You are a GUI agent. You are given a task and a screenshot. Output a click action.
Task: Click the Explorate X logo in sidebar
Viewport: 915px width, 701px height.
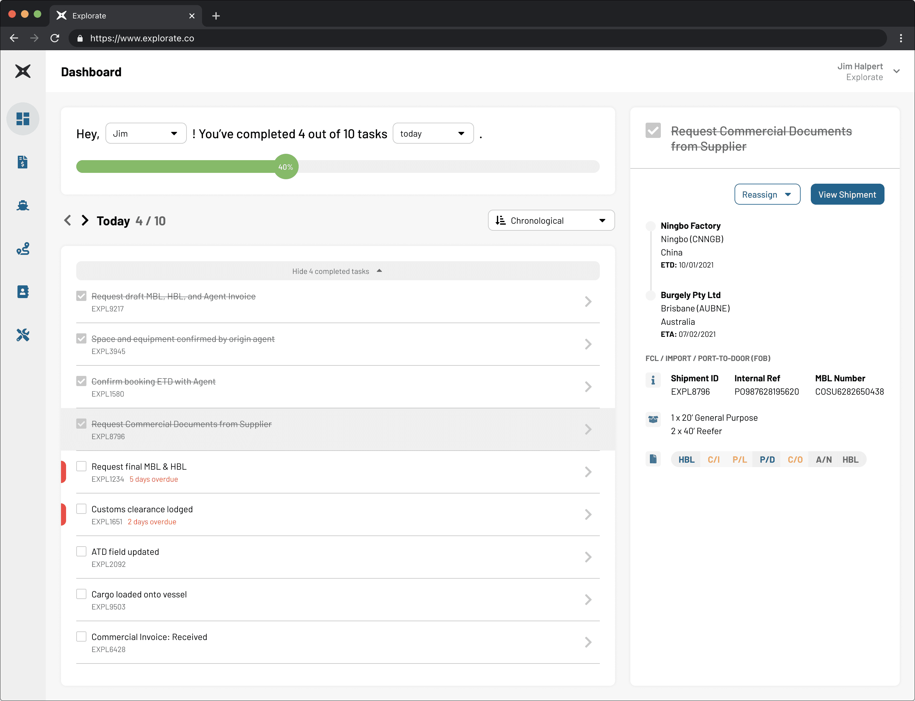tap(23, 71)
